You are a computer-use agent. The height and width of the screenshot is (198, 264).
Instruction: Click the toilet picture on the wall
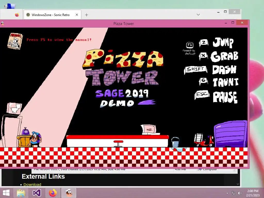14,108
